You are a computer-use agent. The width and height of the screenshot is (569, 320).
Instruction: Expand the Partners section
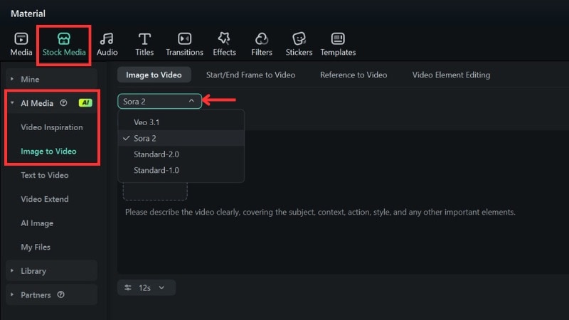tap(12, 294)
